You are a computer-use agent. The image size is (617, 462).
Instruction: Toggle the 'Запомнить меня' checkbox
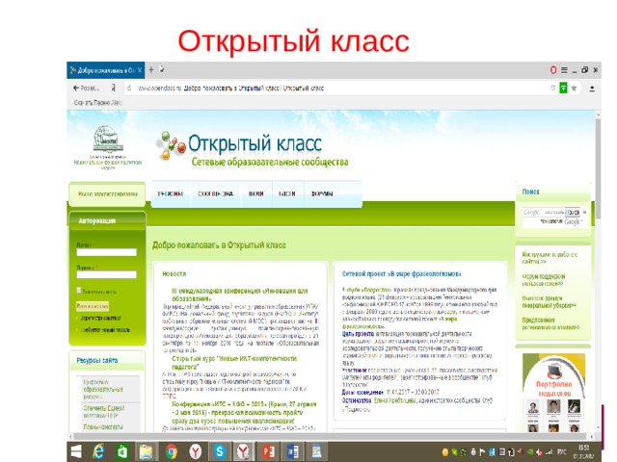79,290
